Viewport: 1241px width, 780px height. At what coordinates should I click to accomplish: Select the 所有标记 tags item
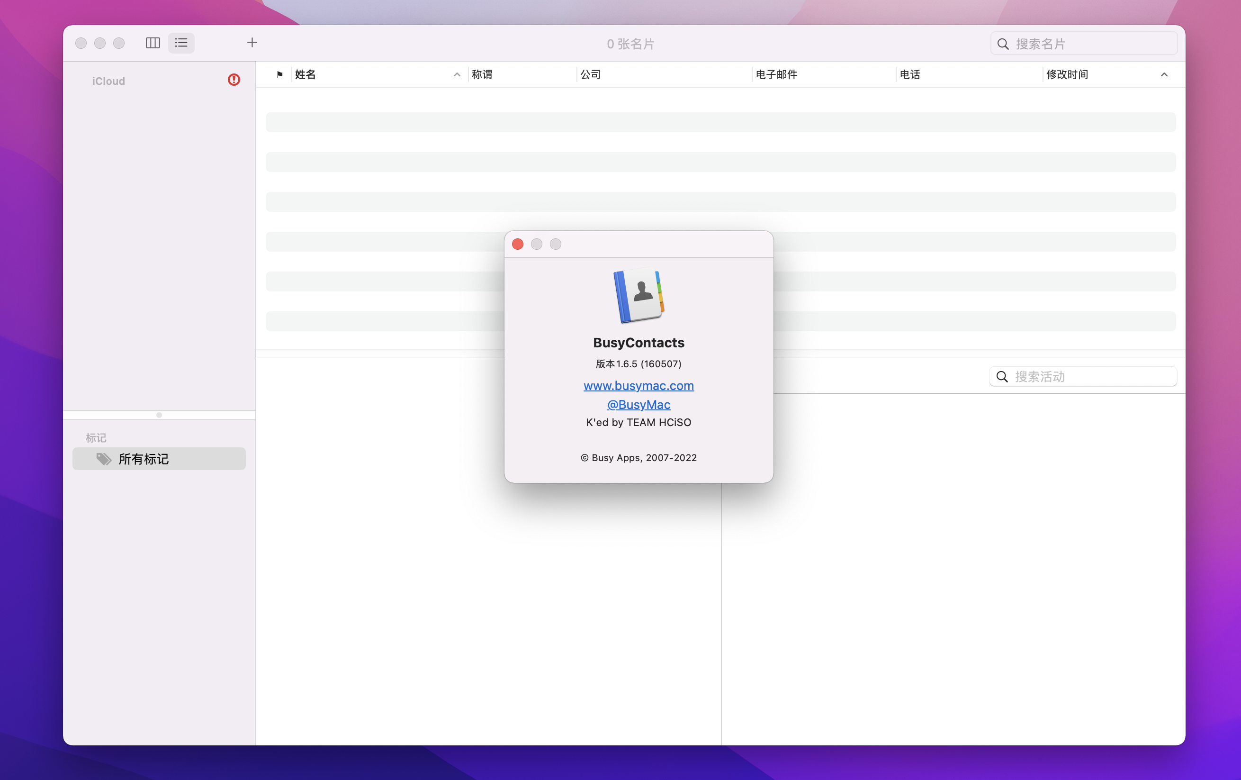tap(159, 459)
